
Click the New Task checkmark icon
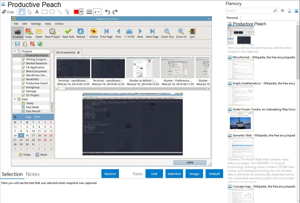(x=68, y=33)
